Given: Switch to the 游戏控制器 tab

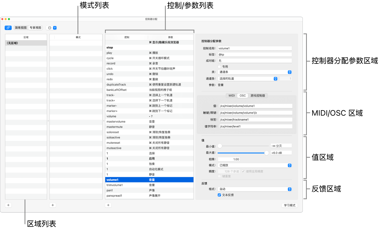Looking at the screenshot, I should [x=258, y=96].
